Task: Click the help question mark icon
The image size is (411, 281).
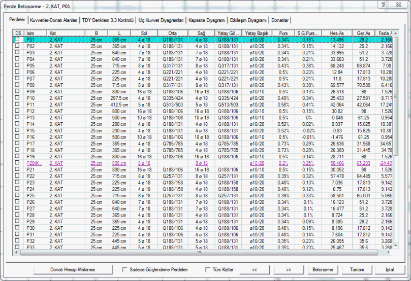Action: (x=383, y=5)
